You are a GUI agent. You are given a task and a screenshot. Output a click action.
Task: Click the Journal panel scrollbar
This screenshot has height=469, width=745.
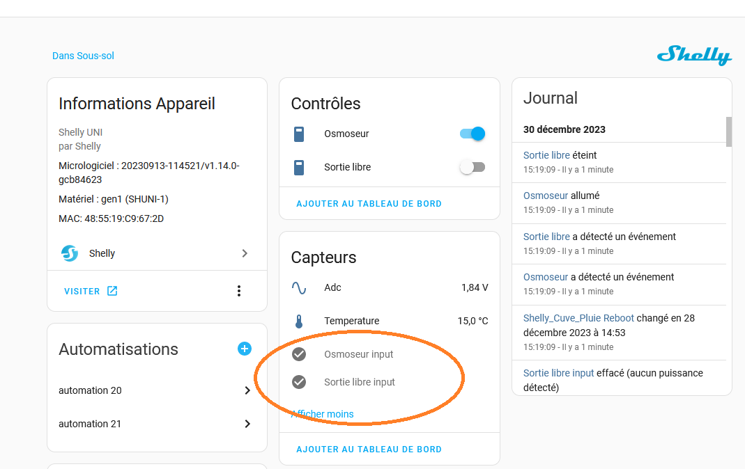point(729,132)
